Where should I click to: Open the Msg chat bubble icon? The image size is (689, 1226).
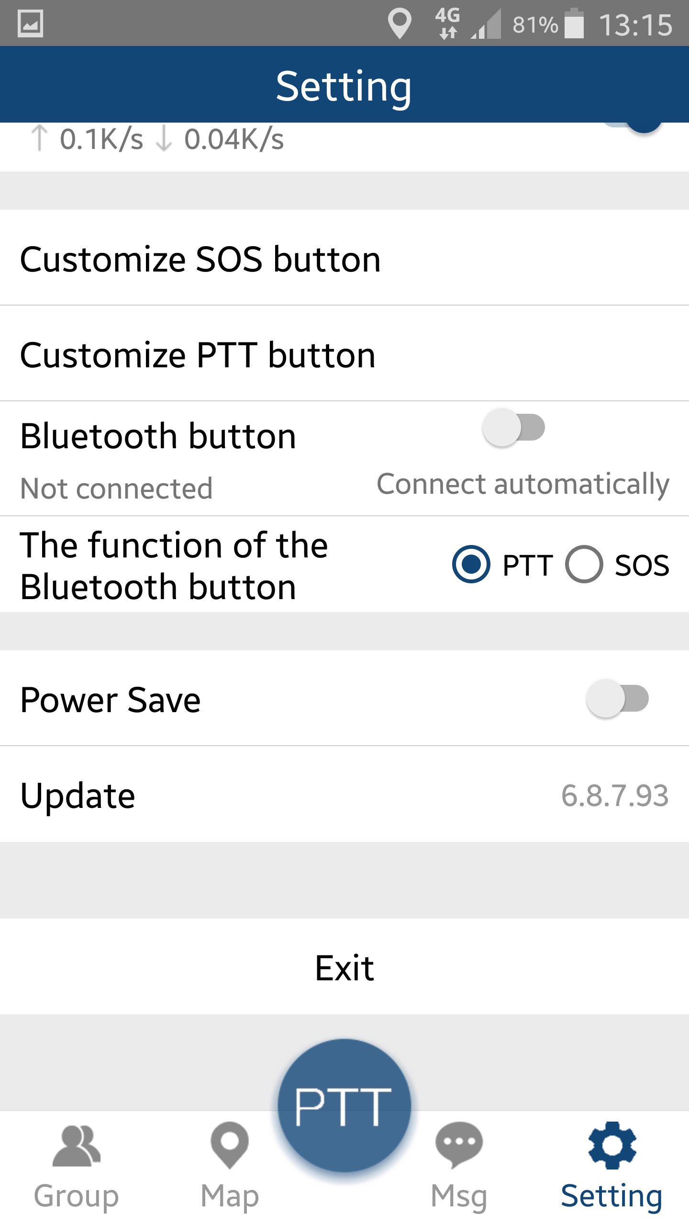[459, 1145]
